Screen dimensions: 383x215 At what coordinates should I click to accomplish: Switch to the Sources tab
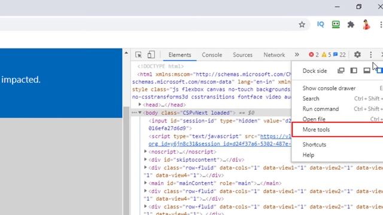click(x=242, y=55)
